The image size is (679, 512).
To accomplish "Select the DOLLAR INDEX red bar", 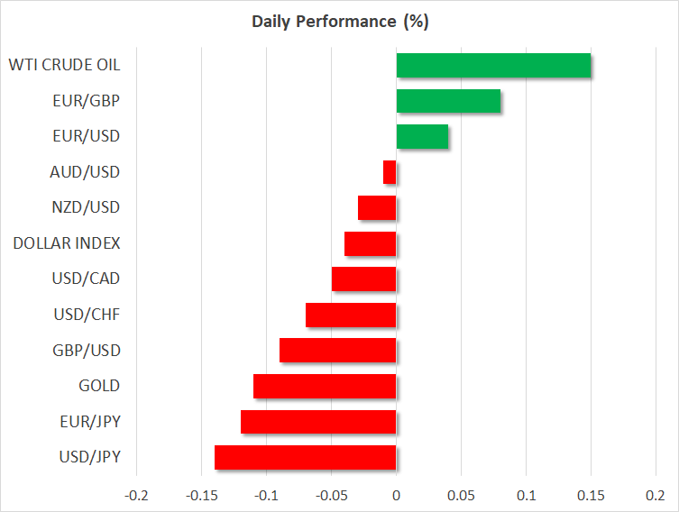I will tap(371, 243).
